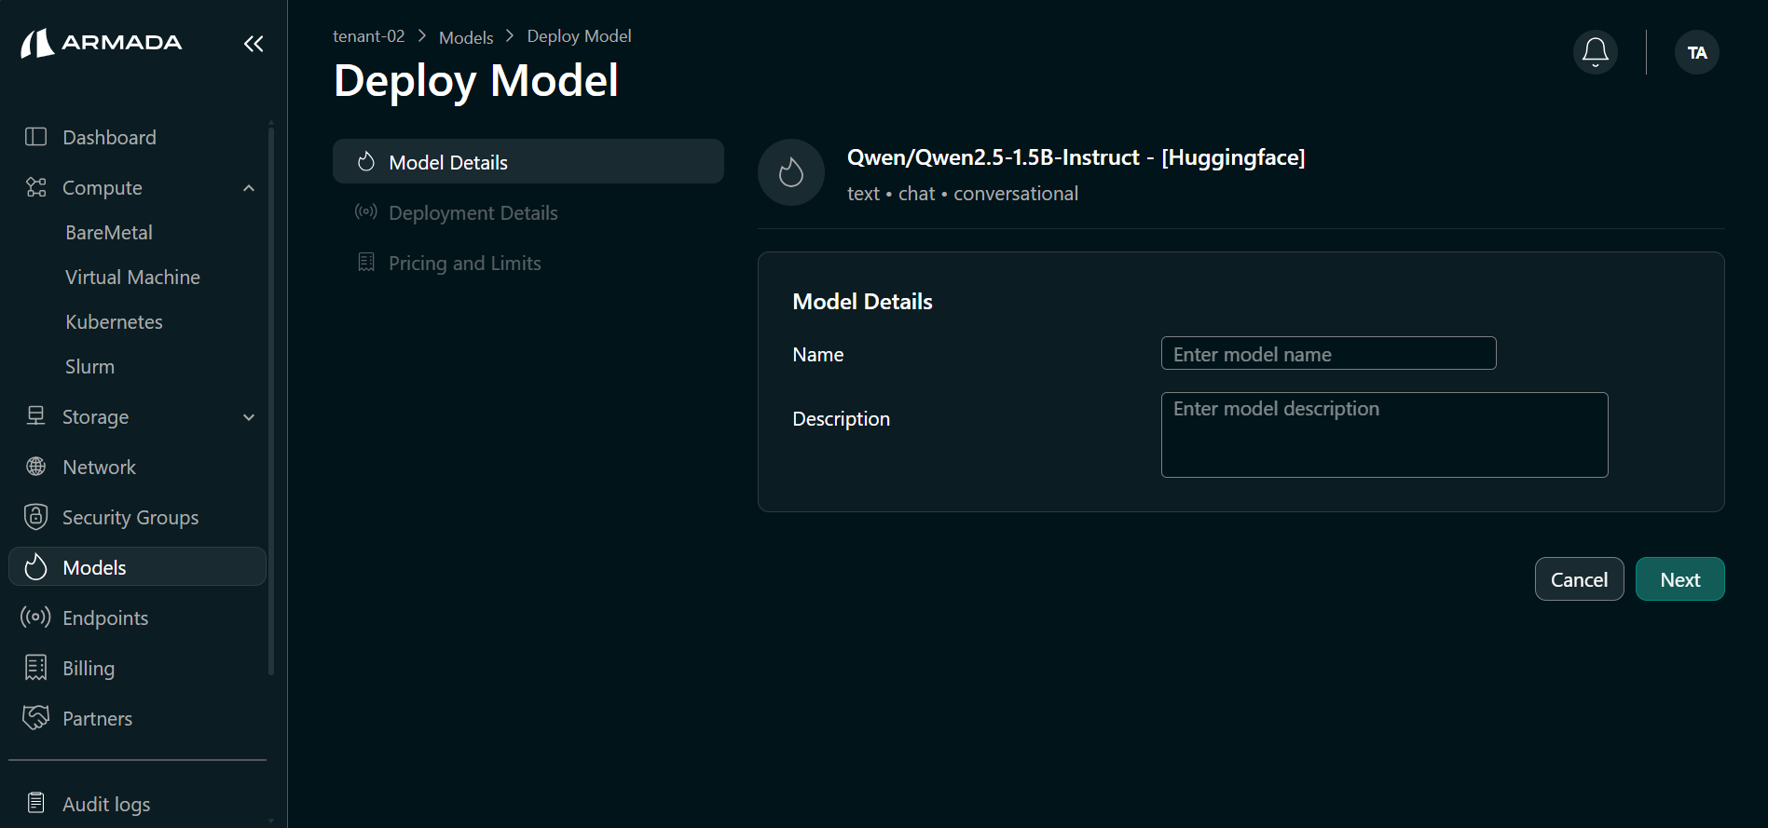Open Models in the sidebar

pos(138,566)
